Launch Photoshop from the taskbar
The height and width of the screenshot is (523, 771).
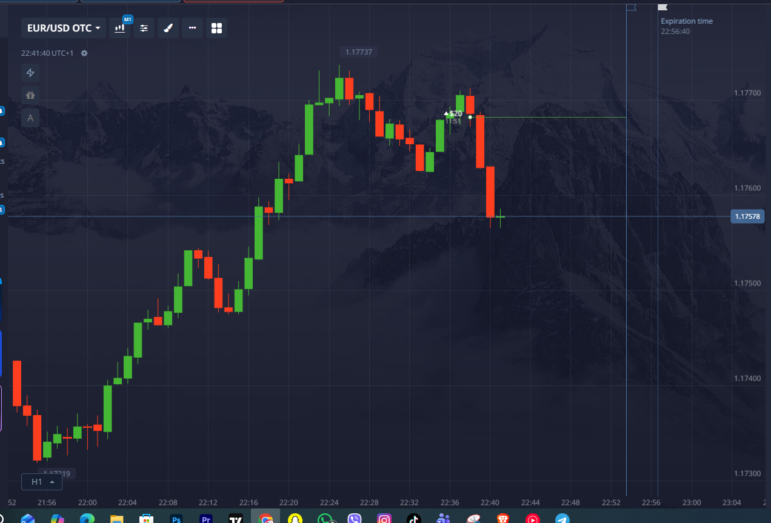[176, 519]
